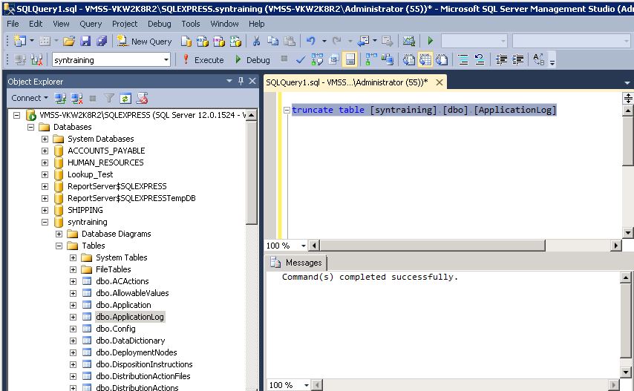634x391 pixels.
Task: Click the Query Options icon
Action: click(x=333, y=60)
